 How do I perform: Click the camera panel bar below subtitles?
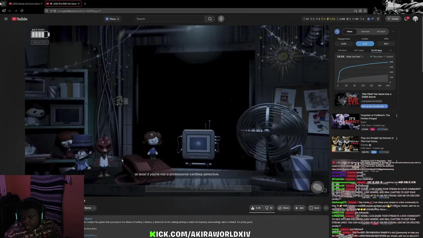[198, 188]
